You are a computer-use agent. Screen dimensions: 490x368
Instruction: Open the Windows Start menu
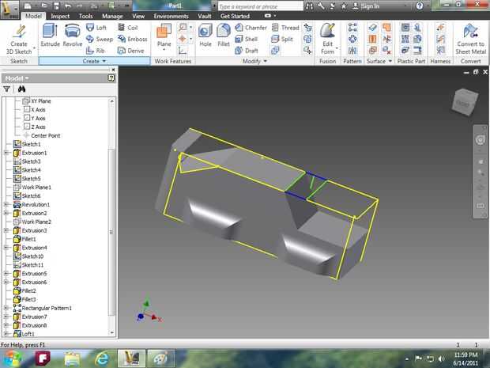(x=13, y=359)
